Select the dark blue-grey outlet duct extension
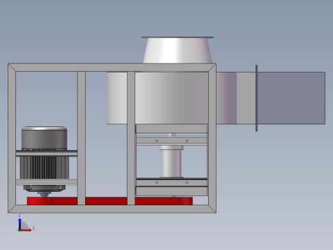This screenshot has width=333, height=250. (x=291, y=98)
